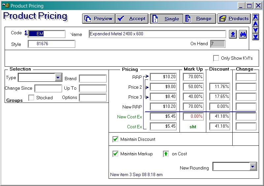Click the Name field Expanded Metal
264x186 pixels.
(x=157, y=34)
